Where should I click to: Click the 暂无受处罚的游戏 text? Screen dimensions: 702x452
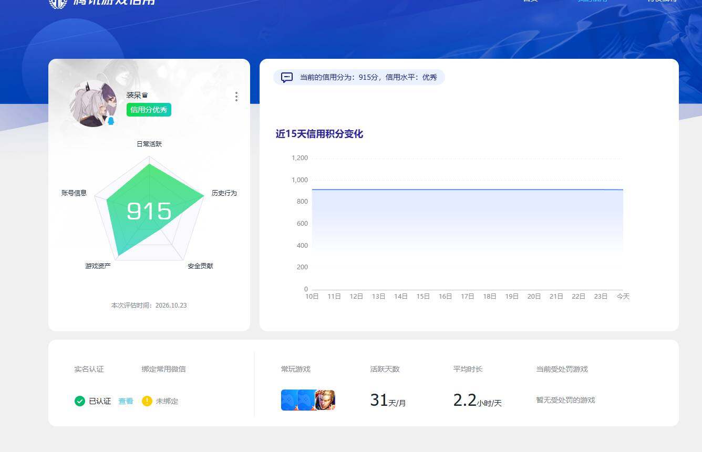pyautogui.click(x=565, y=400)
